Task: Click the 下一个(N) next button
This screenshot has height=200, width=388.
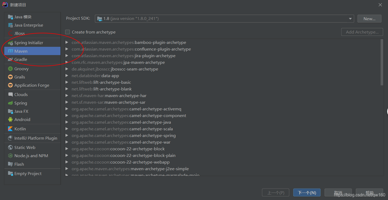Action: click(307, 193)
